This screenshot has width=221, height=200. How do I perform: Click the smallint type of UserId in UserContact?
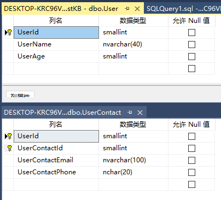[x=133, y=136]
